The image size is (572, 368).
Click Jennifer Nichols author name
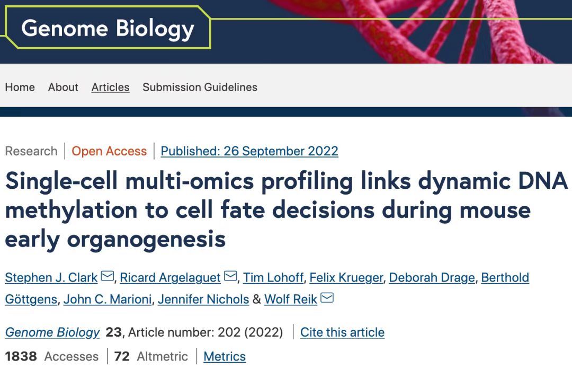point(203,300)
